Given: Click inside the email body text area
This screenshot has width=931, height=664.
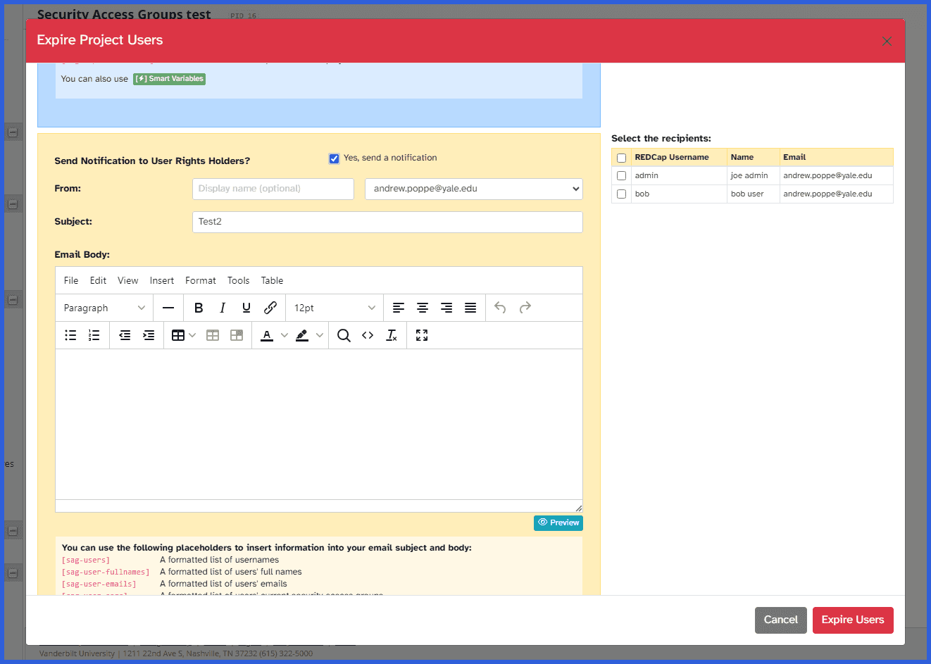Looking at the screenshot, I should 319,424.
